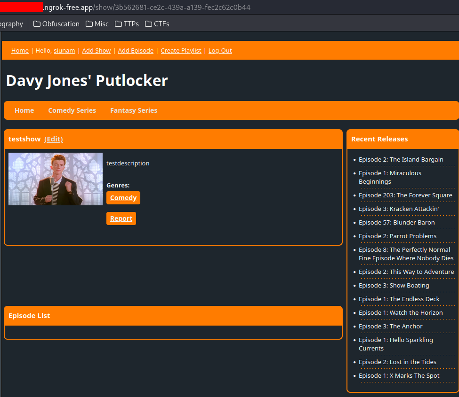Open Episode 2: The Island Bargain
This screenshot has height=397, width=459.
[401, 159]
